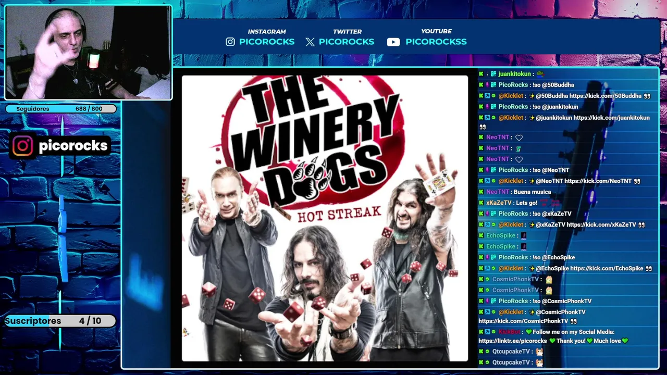Click the Suscriptores label text

point(33,321)
